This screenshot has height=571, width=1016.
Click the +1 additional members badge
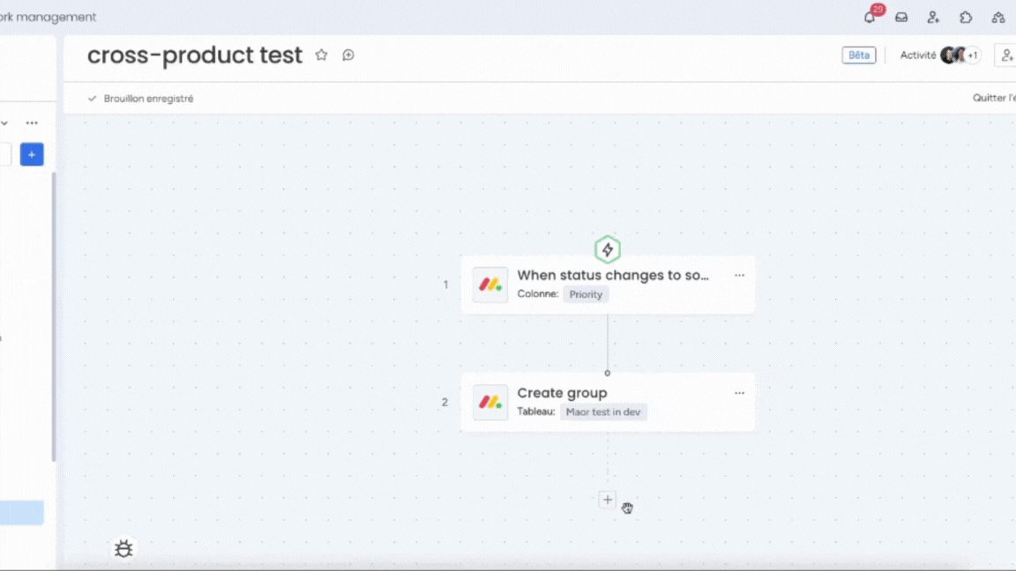[x=973, y=56]
